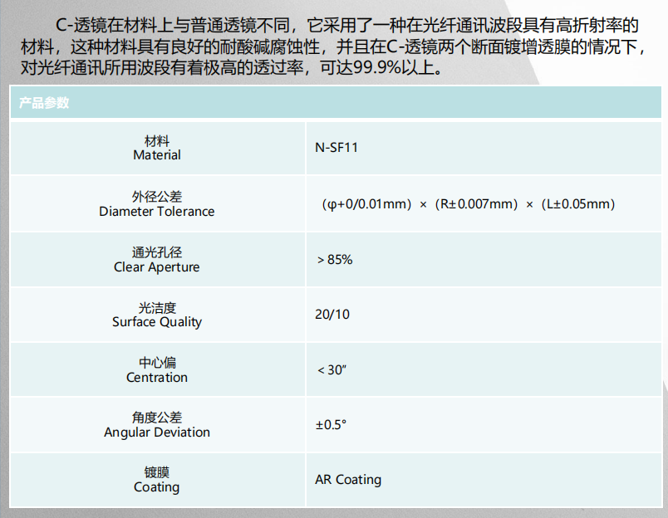Select the Coating label in last row
The width and height of the screenshot is (668, 518).
click(x=157, y=481)
